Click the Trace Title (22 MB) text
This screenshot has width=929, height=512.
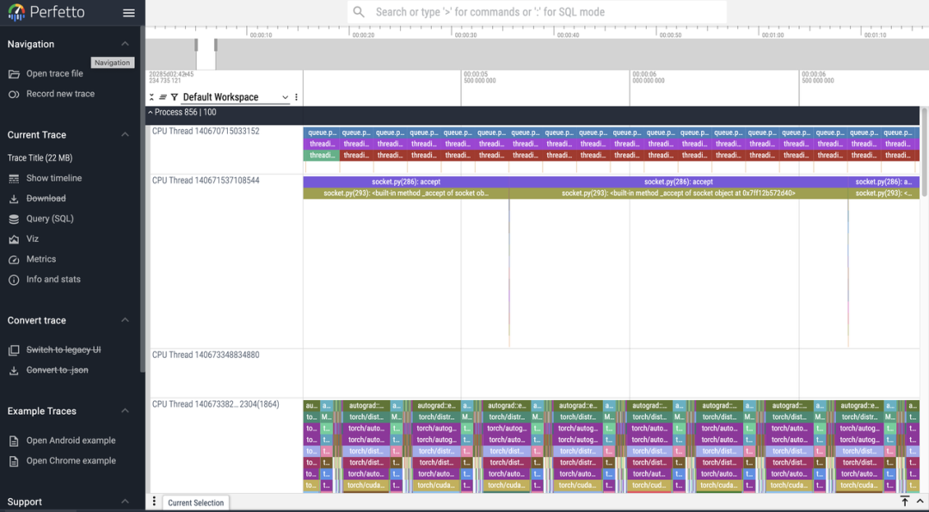[x=40, y=157]
